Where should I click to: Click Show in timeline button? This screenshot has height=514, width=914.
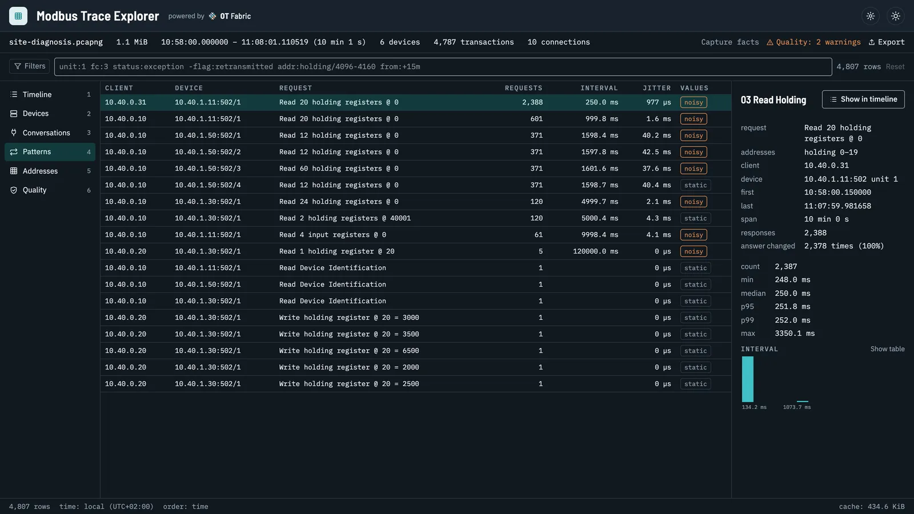point(863,99)
